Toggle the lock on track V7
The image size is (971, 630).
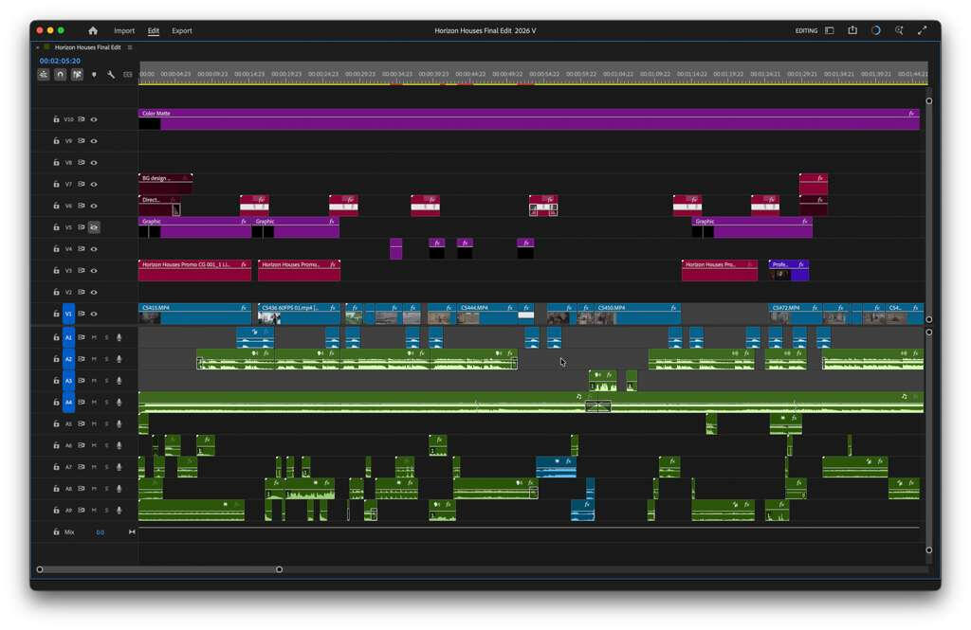[56, 185]
